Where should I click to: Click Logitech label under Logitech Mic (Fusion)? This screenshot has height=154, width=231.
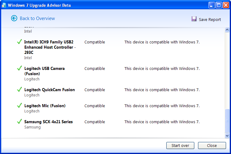[x=32, y=111]
